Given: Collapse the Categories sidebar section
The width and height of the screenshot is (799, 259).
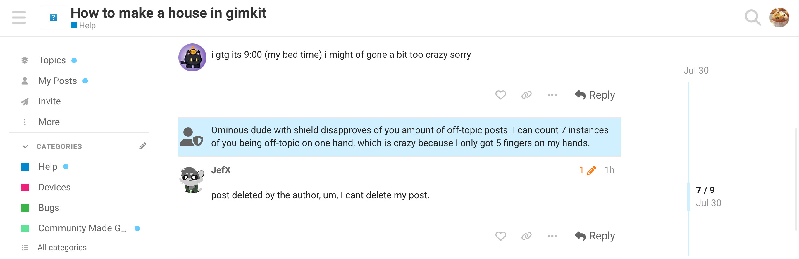Looking at the screenshot, I should [x=25, y=146].
